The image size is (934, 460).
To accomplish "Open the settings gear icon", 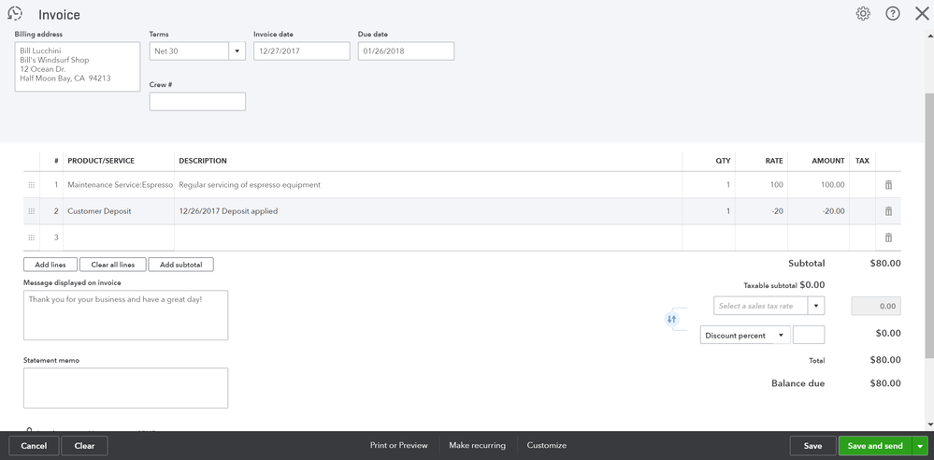I will (863, 14).
